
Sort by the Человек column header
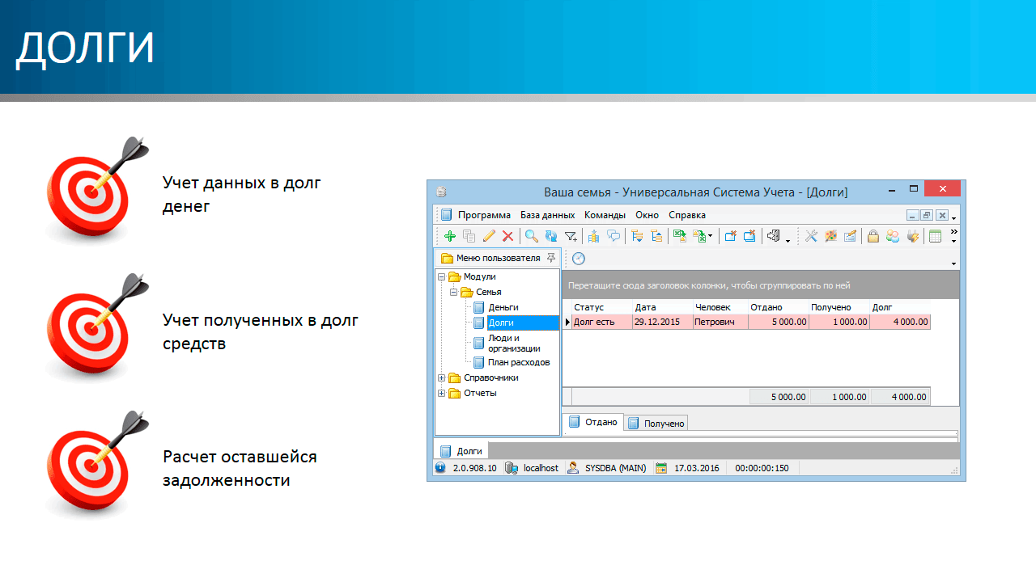(720, 307)
